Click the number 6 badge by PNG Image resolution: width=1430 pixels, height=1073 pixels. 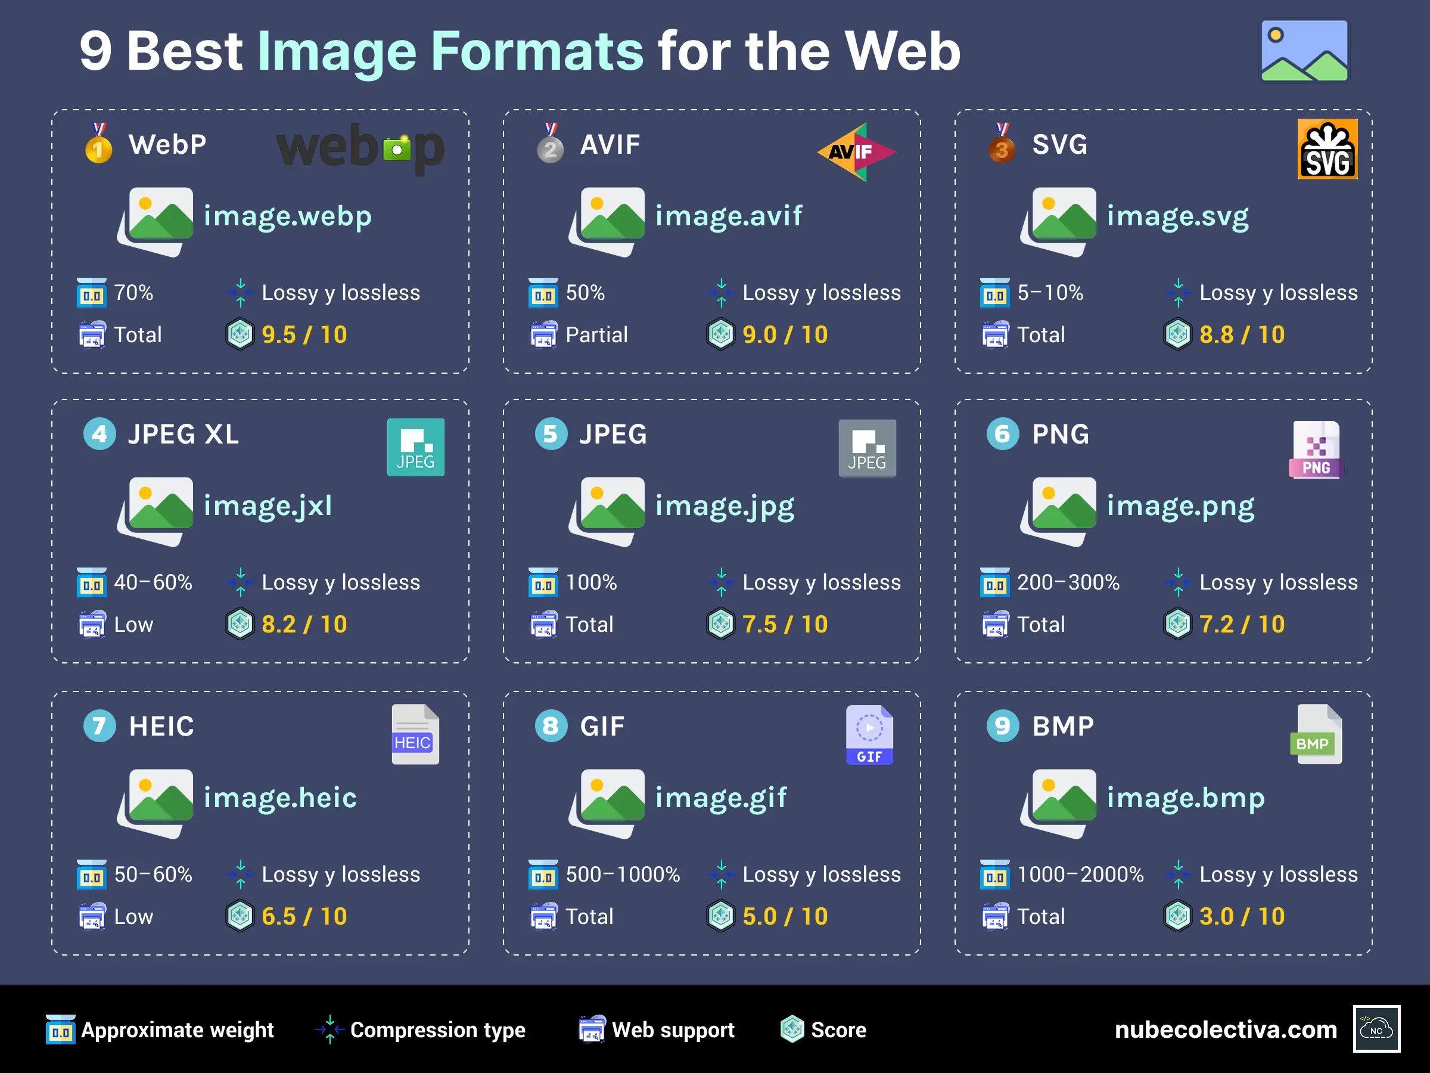1003,433
